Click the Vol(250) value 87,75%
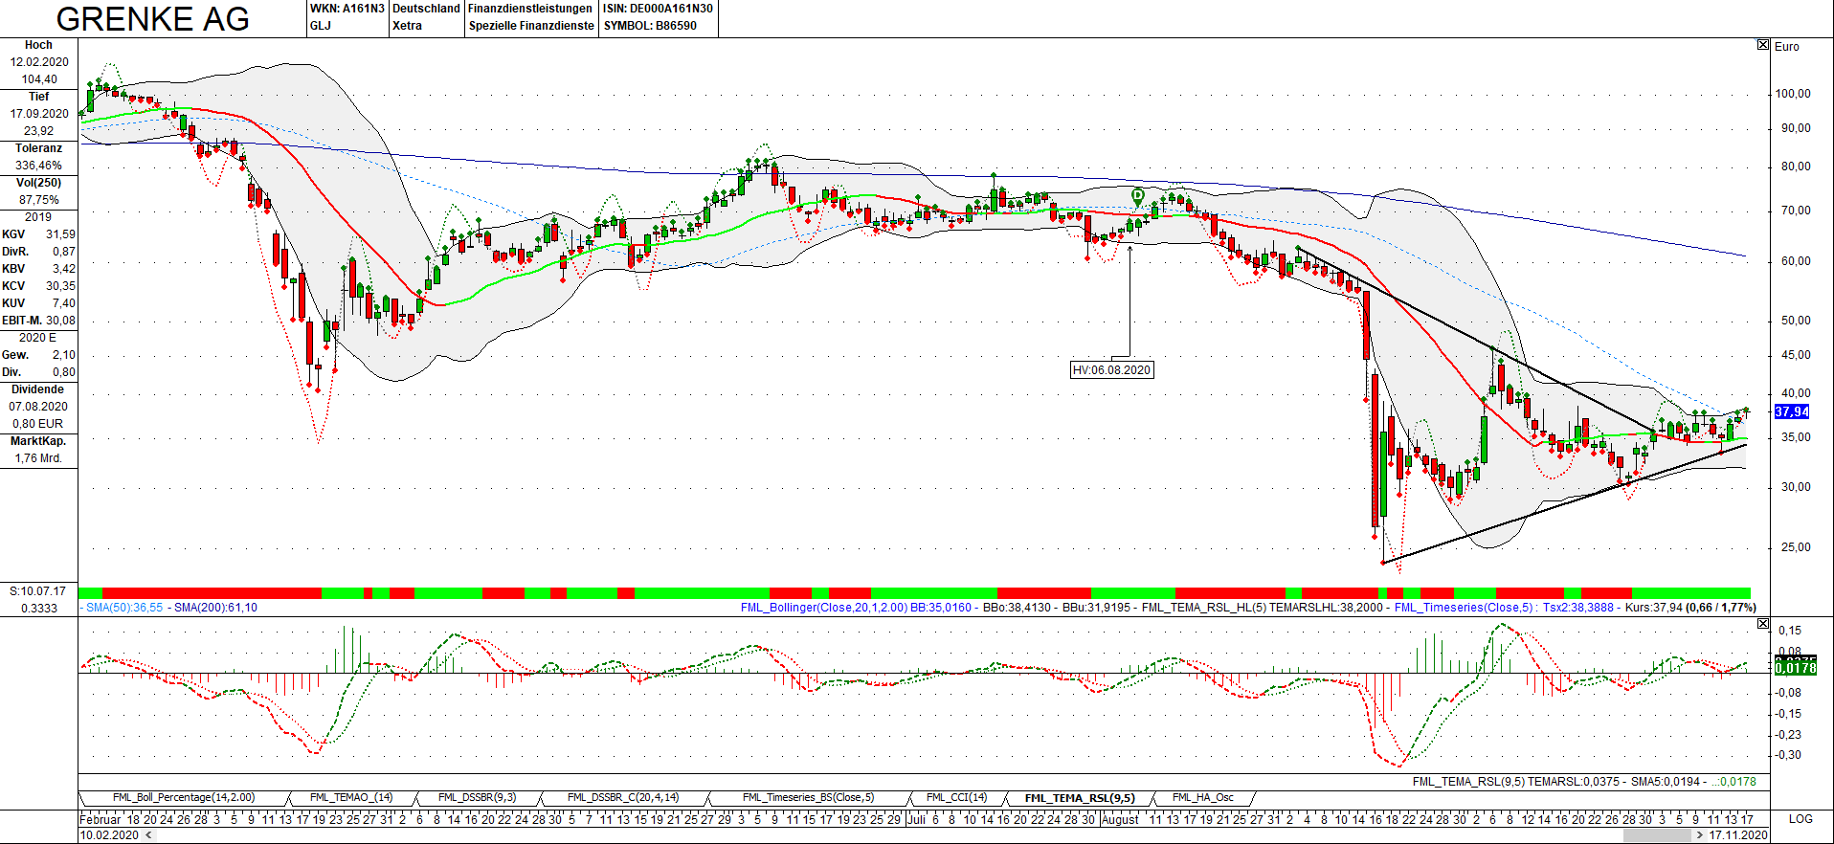The image size is (1834, 844). tap(39, 200)
